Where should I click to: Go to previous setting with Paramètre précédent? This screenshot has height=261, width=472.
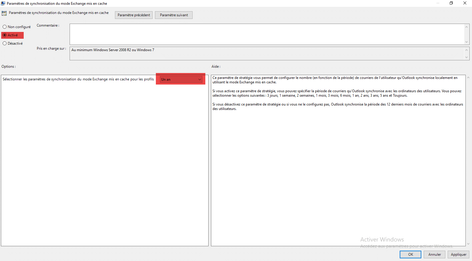(x=134, y=15)
